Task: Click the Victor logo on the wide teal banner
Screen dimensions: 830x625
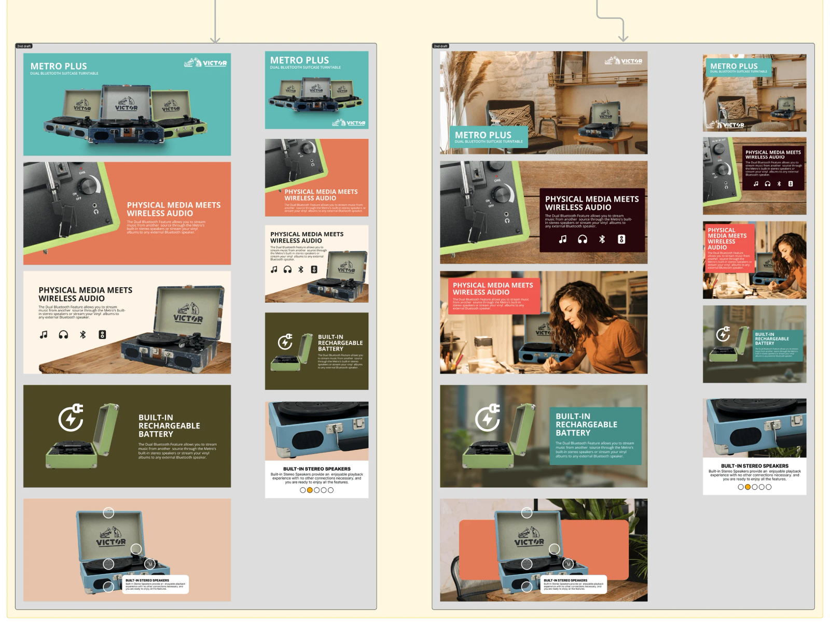Action: click(x=205, y=63)
